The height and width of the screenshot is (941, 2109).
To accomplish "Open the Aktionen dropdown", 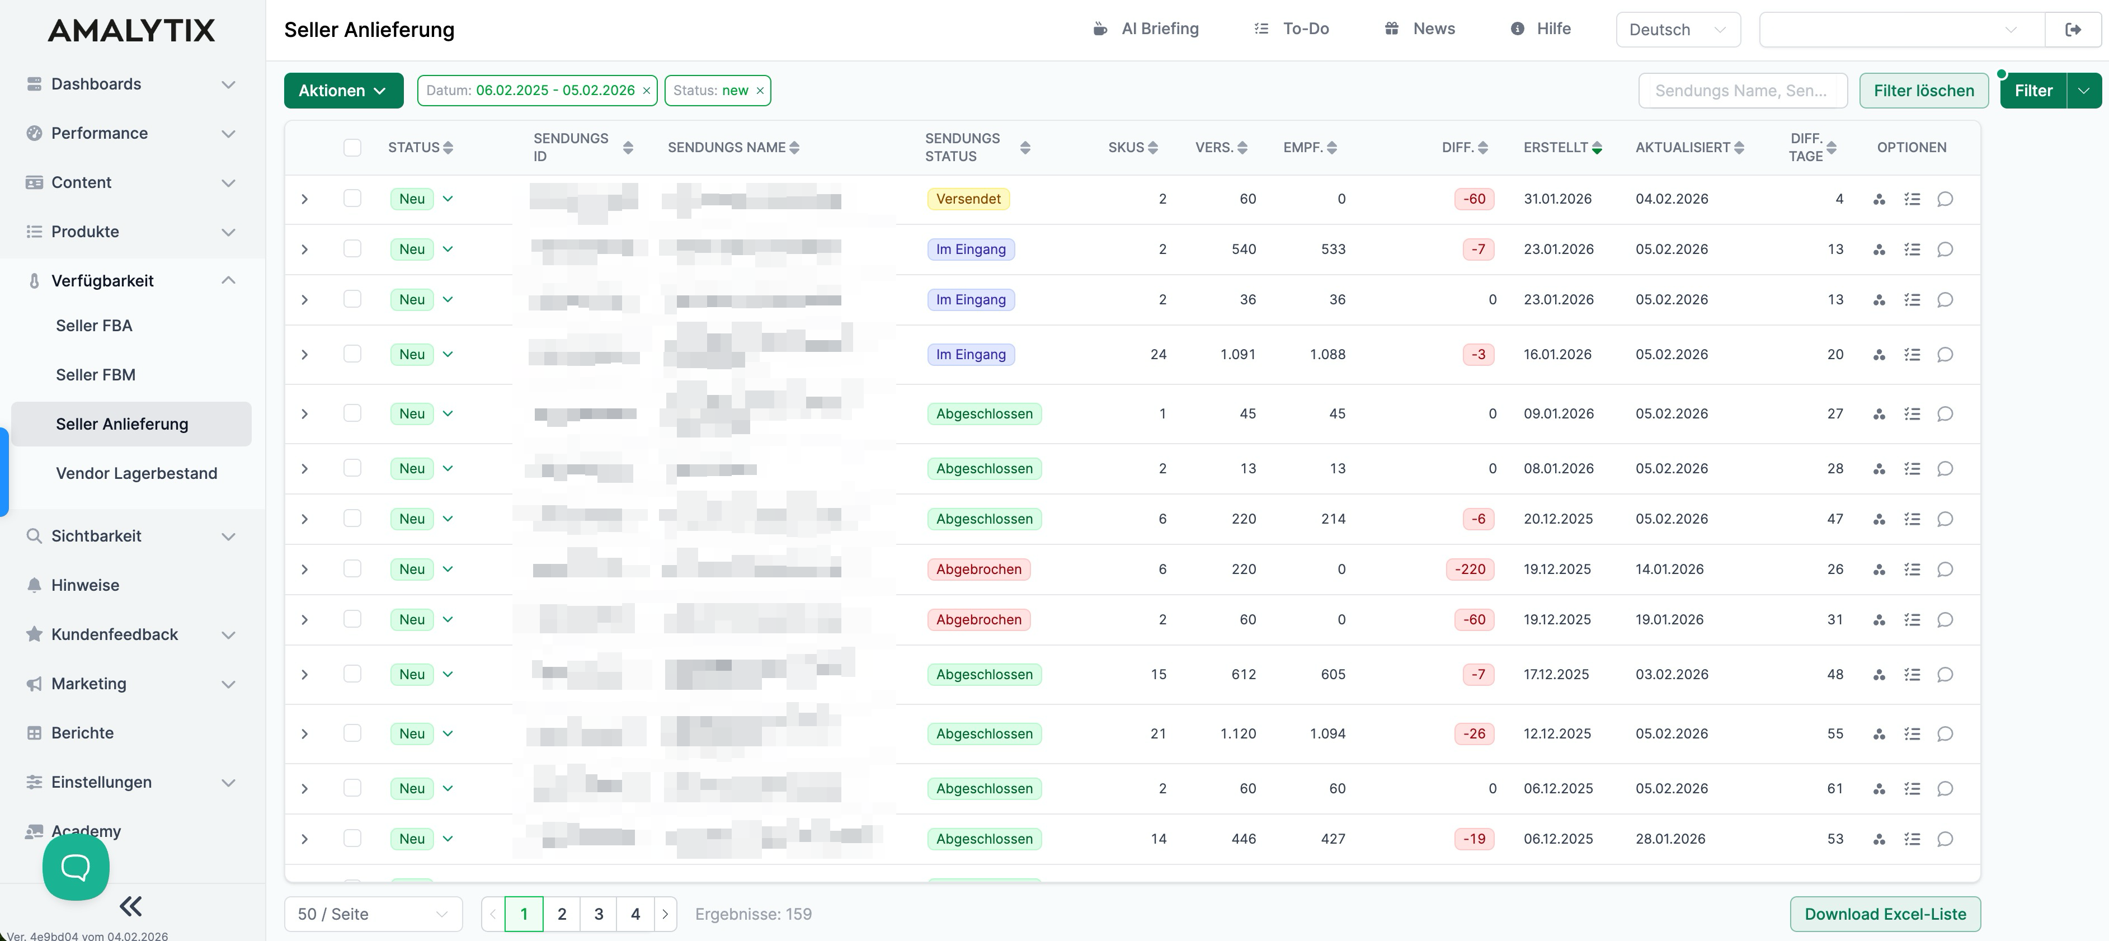I will pyautogui.click(x=342, y=90).
